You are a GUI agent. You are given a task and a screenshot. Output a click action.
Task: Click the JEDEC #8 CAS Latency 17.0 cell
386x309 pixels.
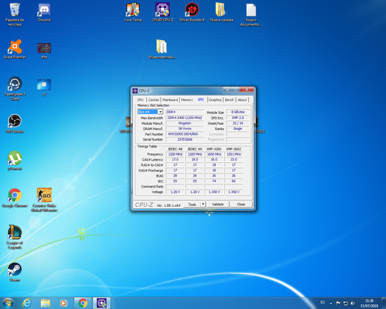coord(176,159)
